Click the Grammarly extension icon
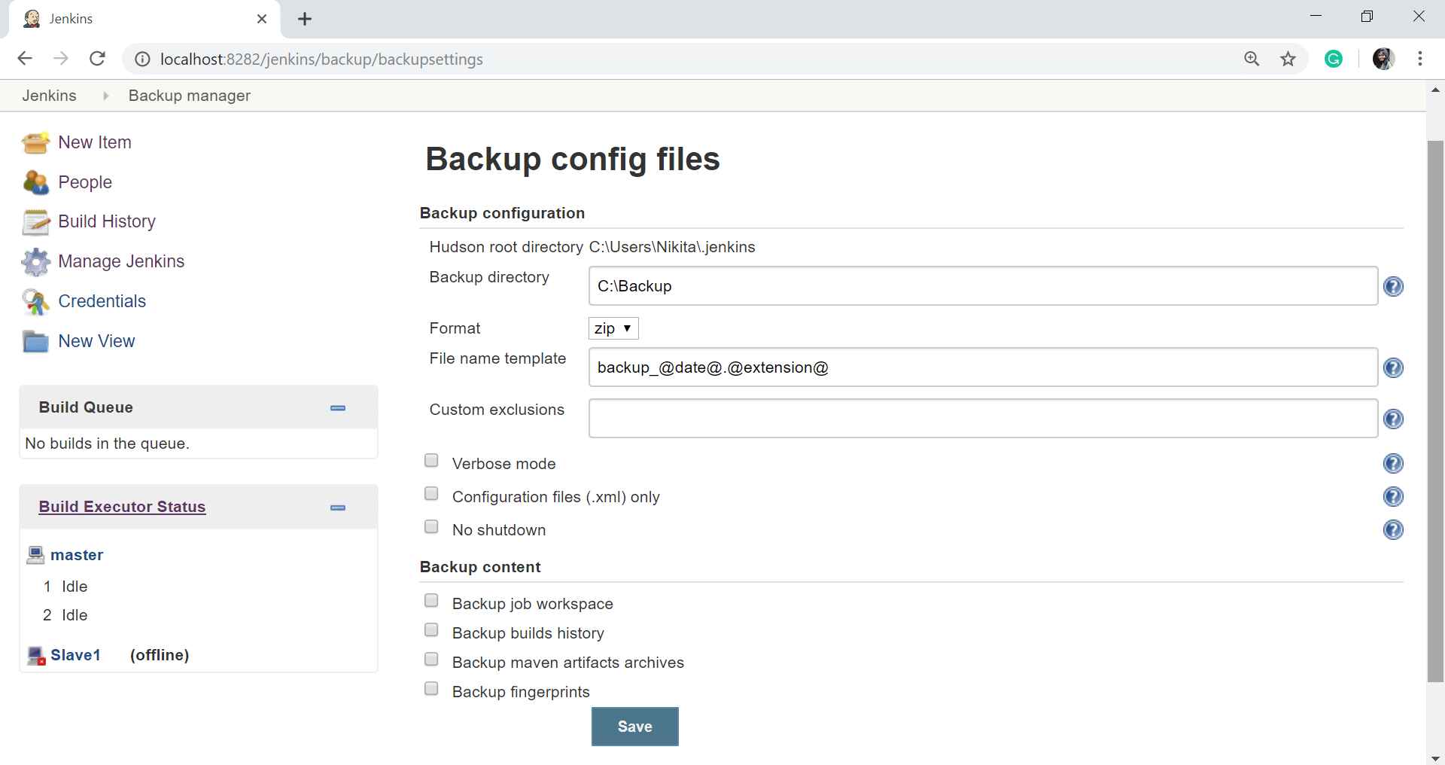 [1334, 59]
